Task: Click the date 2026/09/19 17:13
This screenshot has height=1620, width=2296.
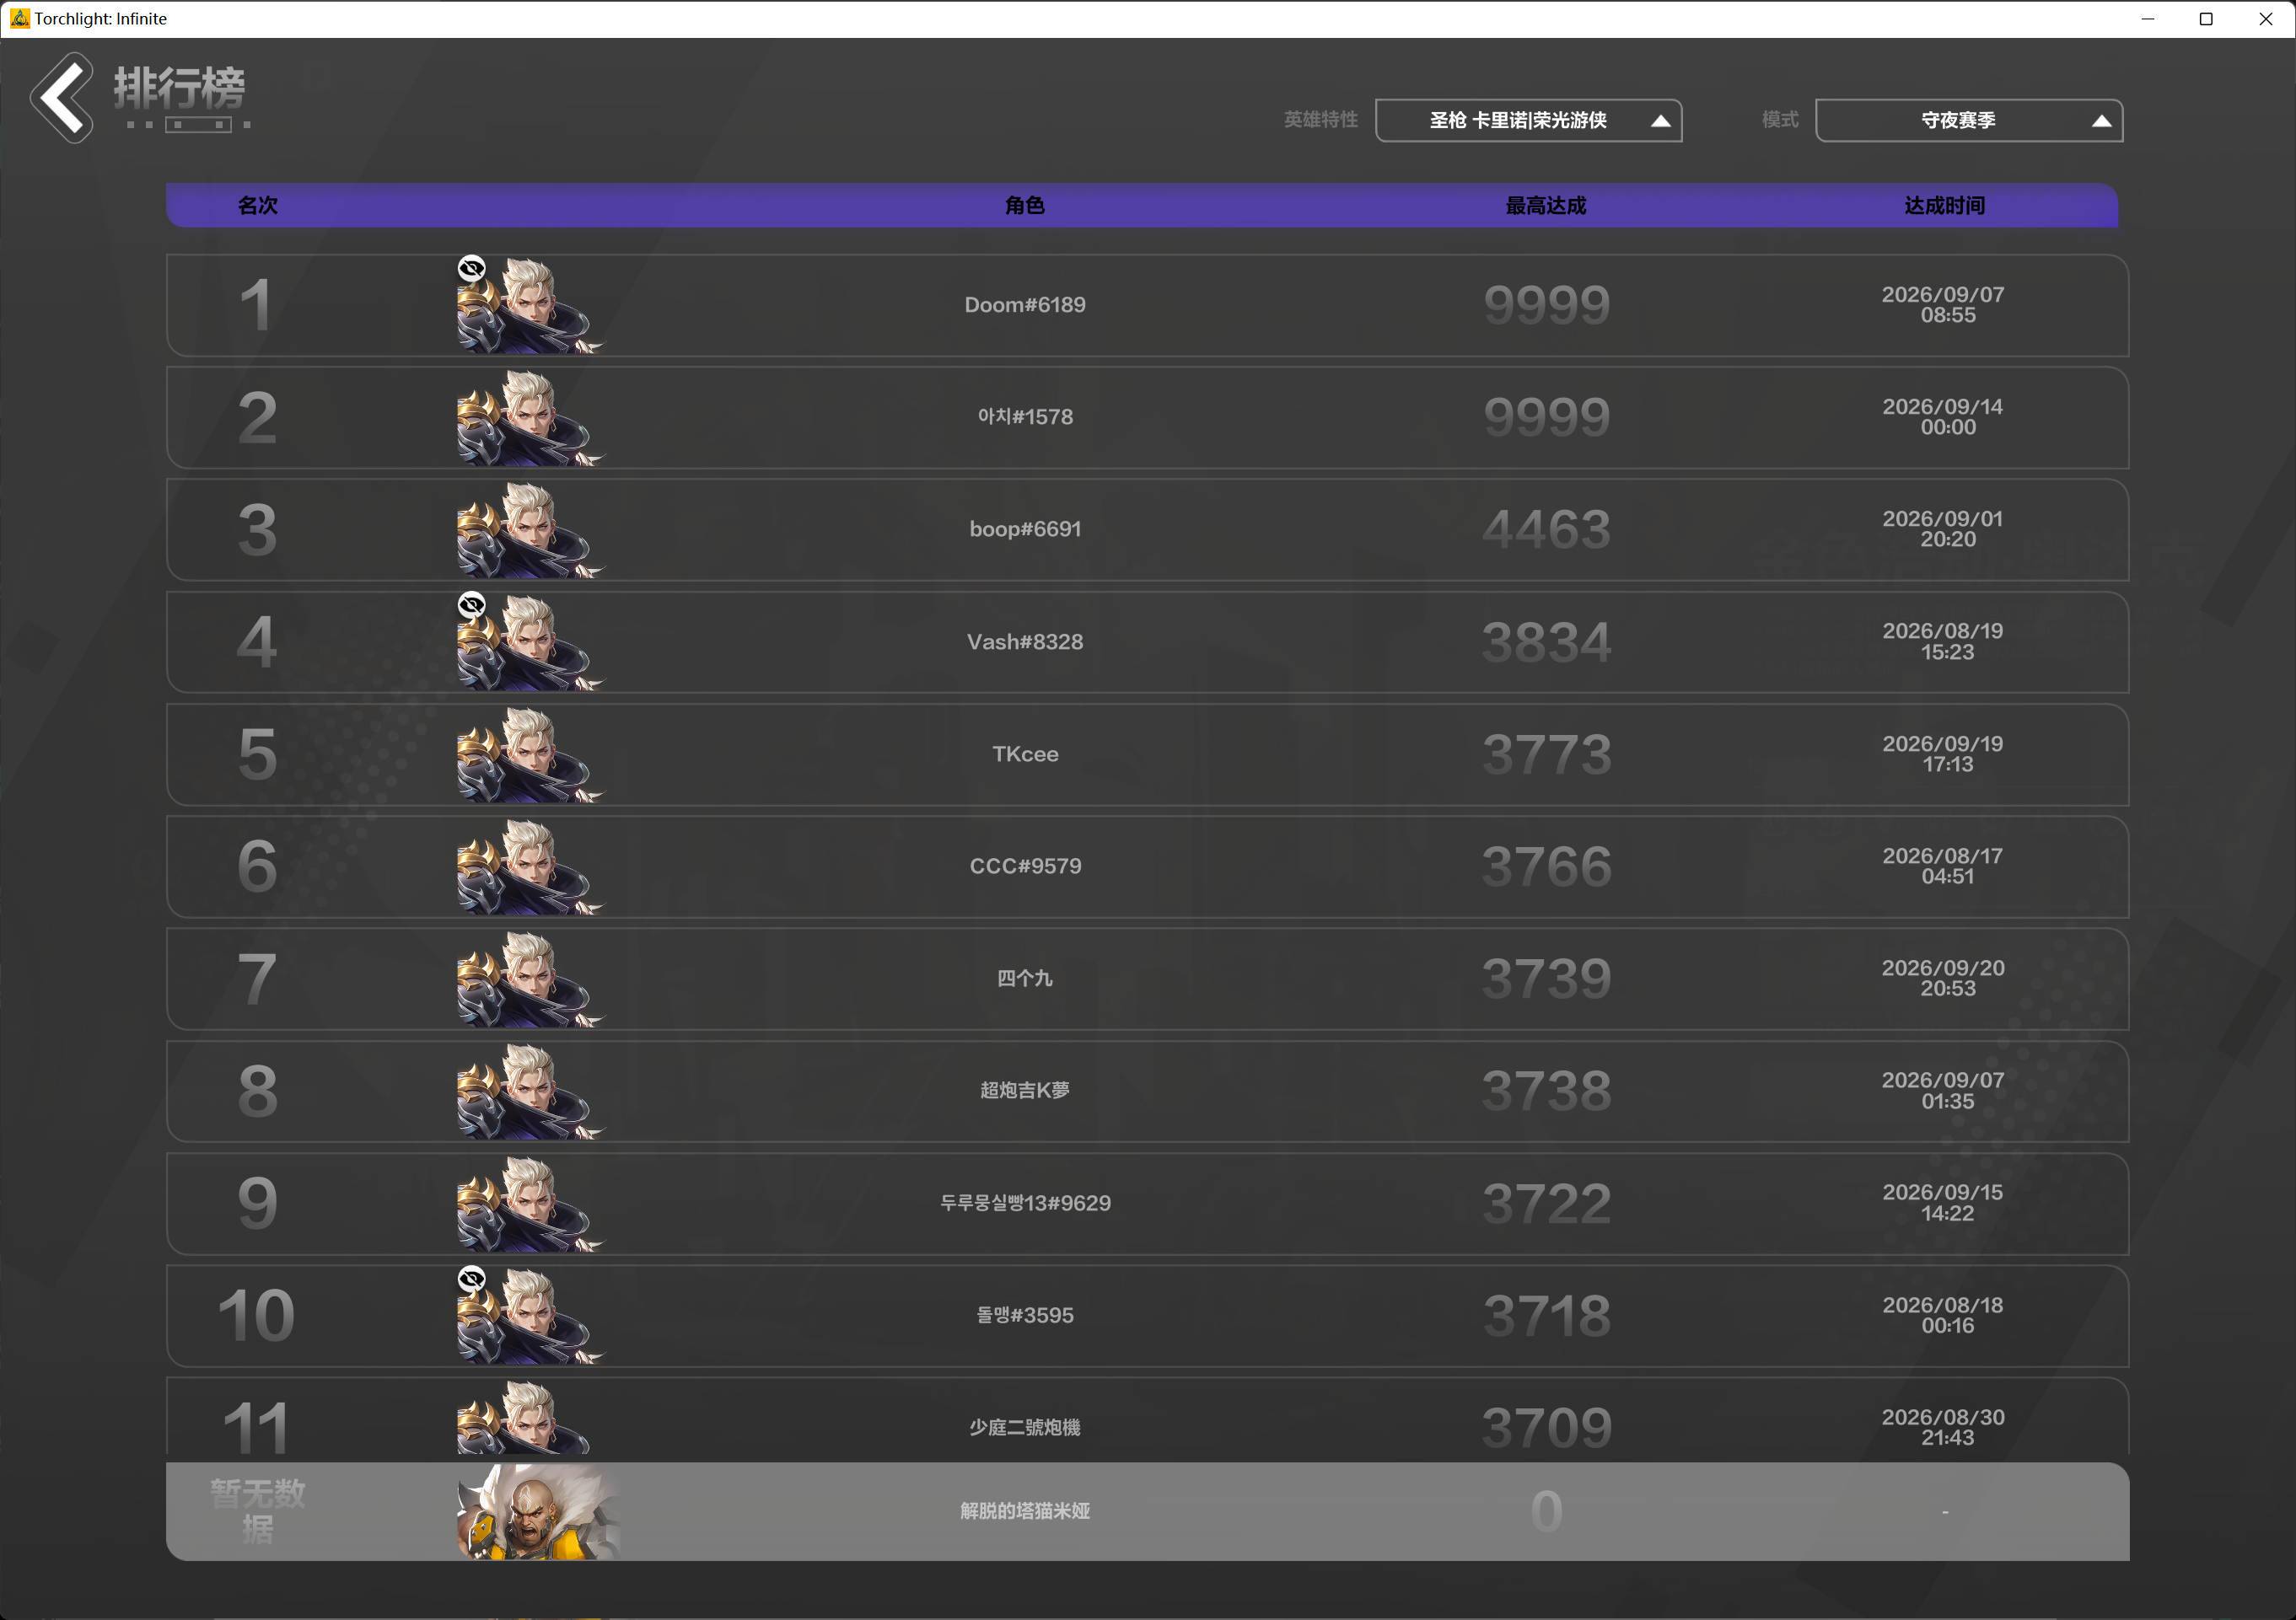Action: click(1944, 754)
